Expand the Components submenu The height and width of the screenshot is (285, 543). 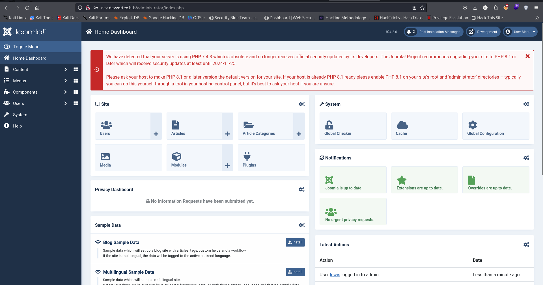[65, 92]
